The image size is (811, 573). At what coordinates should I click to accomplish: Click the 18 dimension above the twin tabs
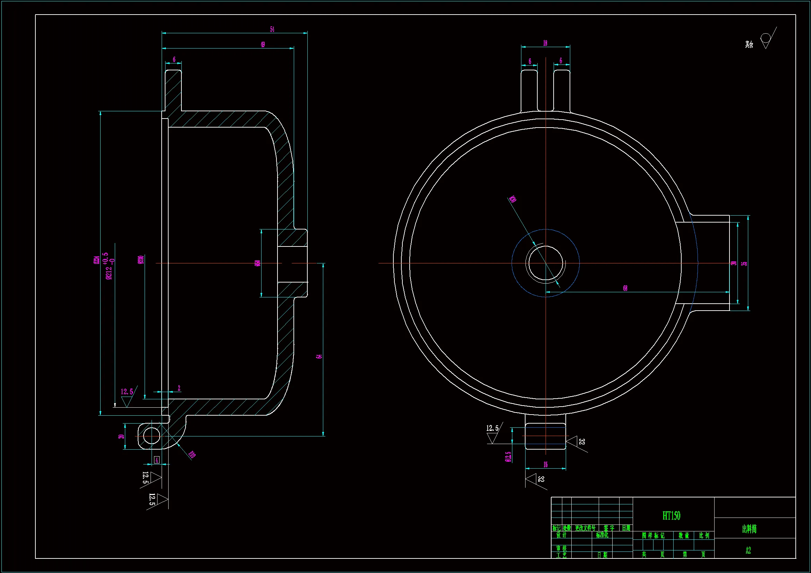pyautogui.click(x=545, y=43)
